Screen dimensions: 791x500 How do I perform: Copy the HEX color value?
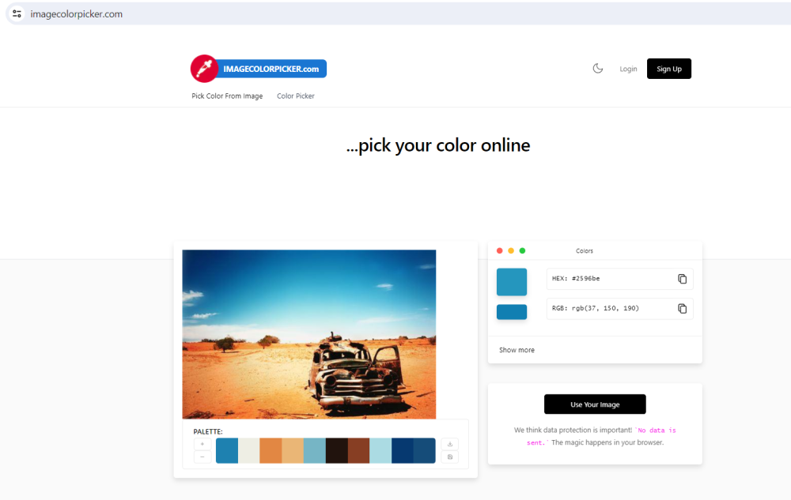coord(682,279)
